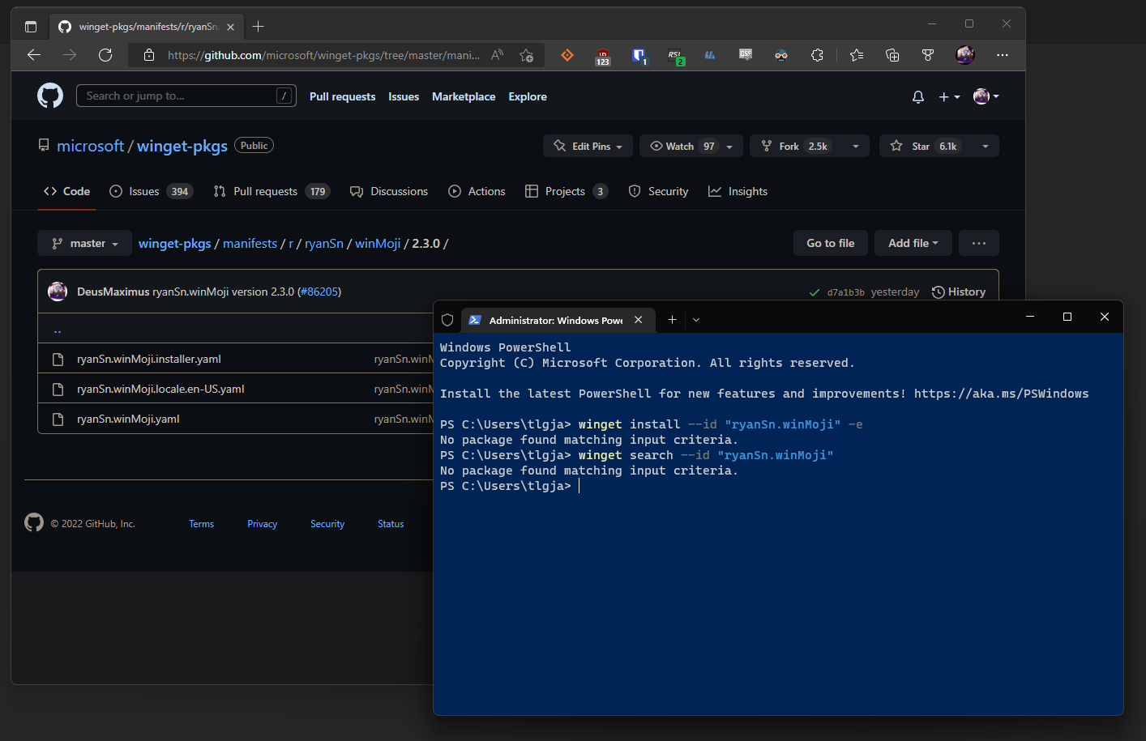The height and width of the screenshot is (741, 1146).
Task: Open the browser extensions puzzle icon
Action: (817, 55)
